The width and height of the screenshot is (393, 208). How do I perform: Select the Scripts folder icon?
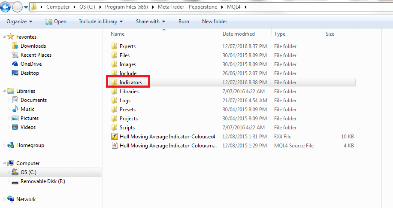click(x=114, y=128)
